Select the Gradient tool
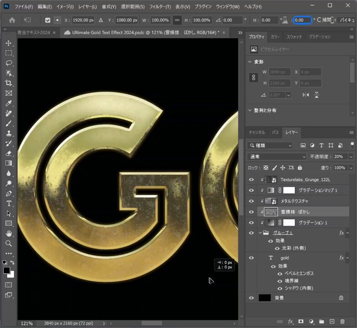This screenshot has height=328, width=357. click(x=9, y=163)
